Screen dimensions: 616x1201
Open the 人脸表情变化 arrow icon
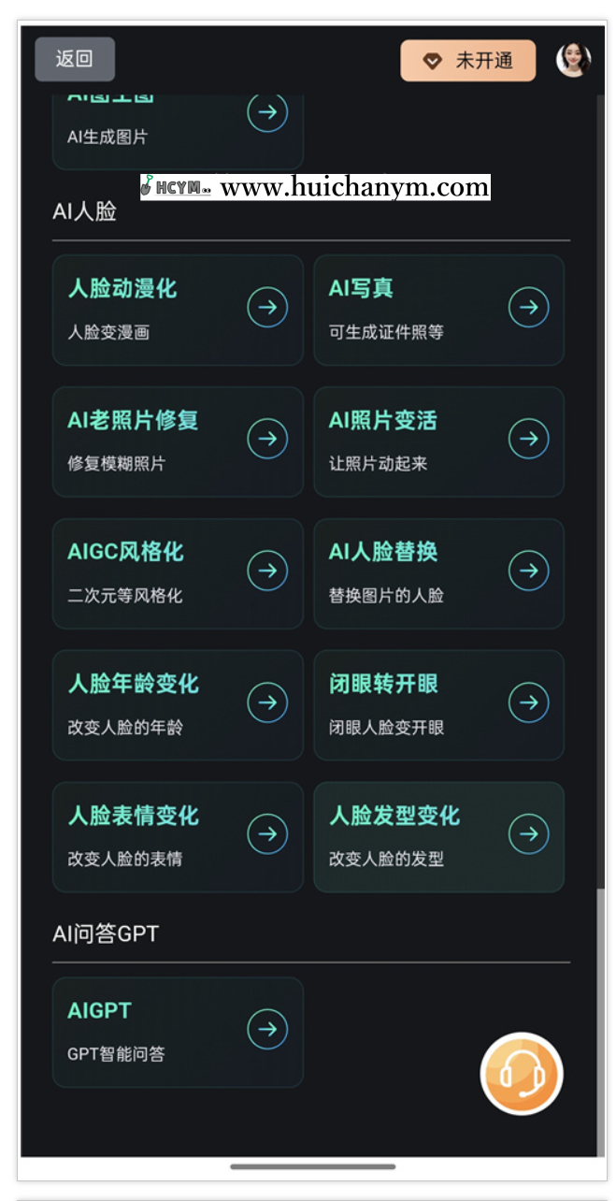click(267, 833)
